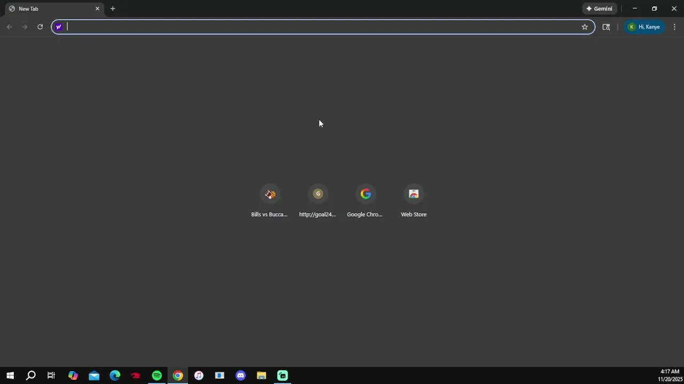
Task: Click the back navigation arrow
Action: 9,27
